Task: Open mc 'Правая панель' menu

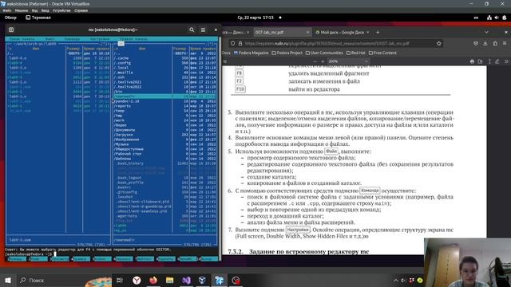Action: 133,39
